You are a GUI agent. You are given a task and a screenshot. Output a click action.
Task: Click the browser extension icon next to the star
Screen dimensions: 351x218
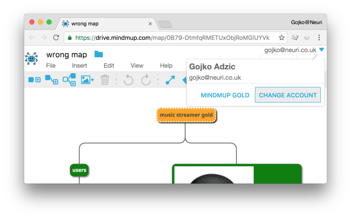point(295,37)
